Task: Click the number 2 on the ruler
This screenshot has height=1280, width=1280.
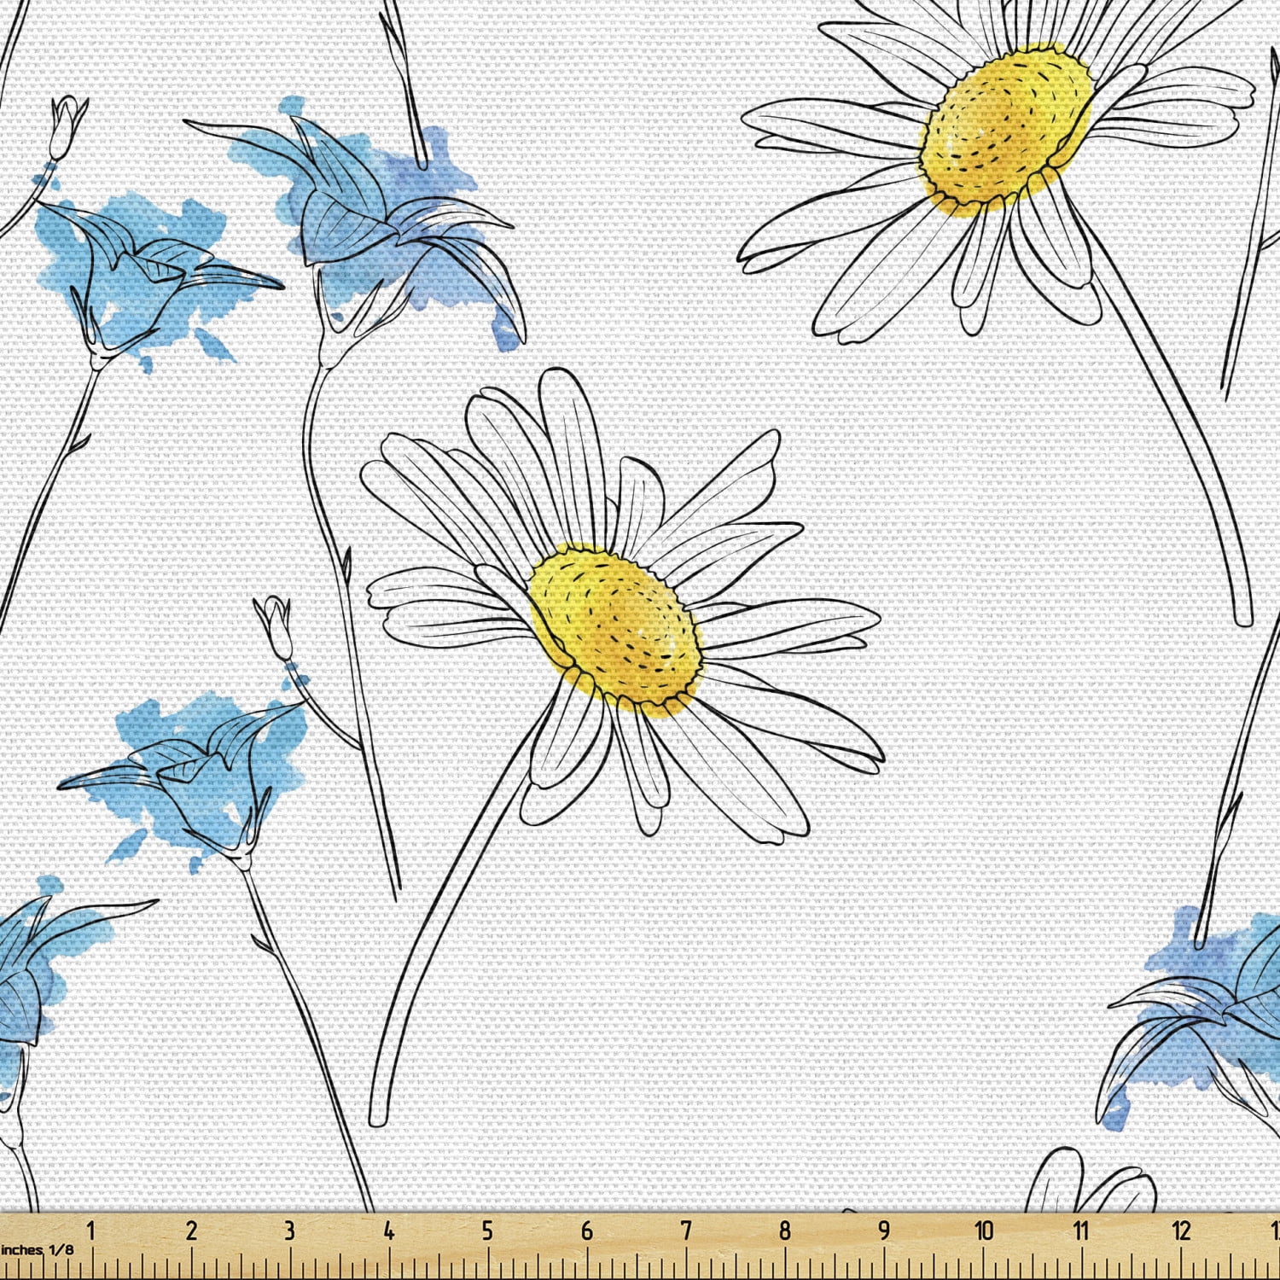Action: [190, 1231]
